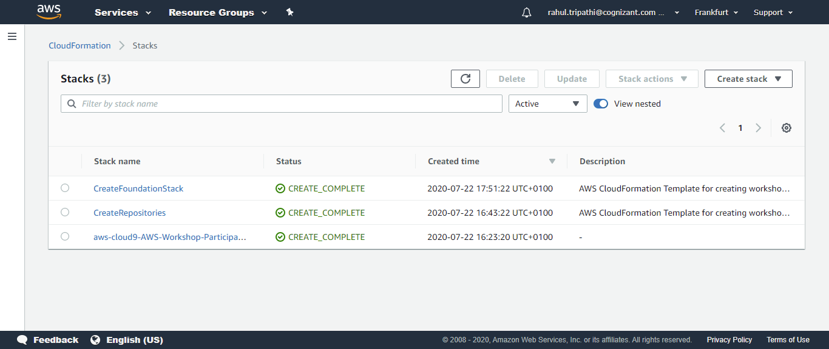Click the Status column header
This screenshot has height=349, width=829.
point(289,161)
